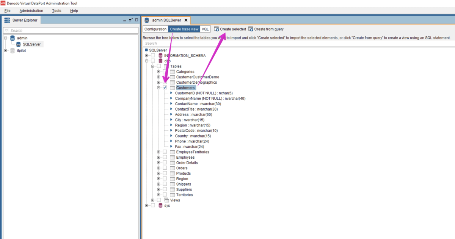This screenshot has width=455, height=239.
Task: Click the itpilot database icon
Action: point(13,50)
